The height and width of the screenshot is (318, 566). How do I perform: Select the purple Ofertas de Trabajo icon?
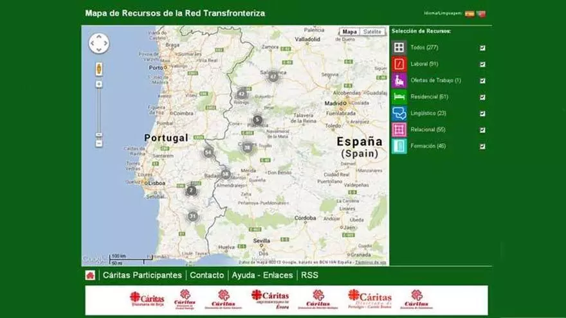click(399, 80)
